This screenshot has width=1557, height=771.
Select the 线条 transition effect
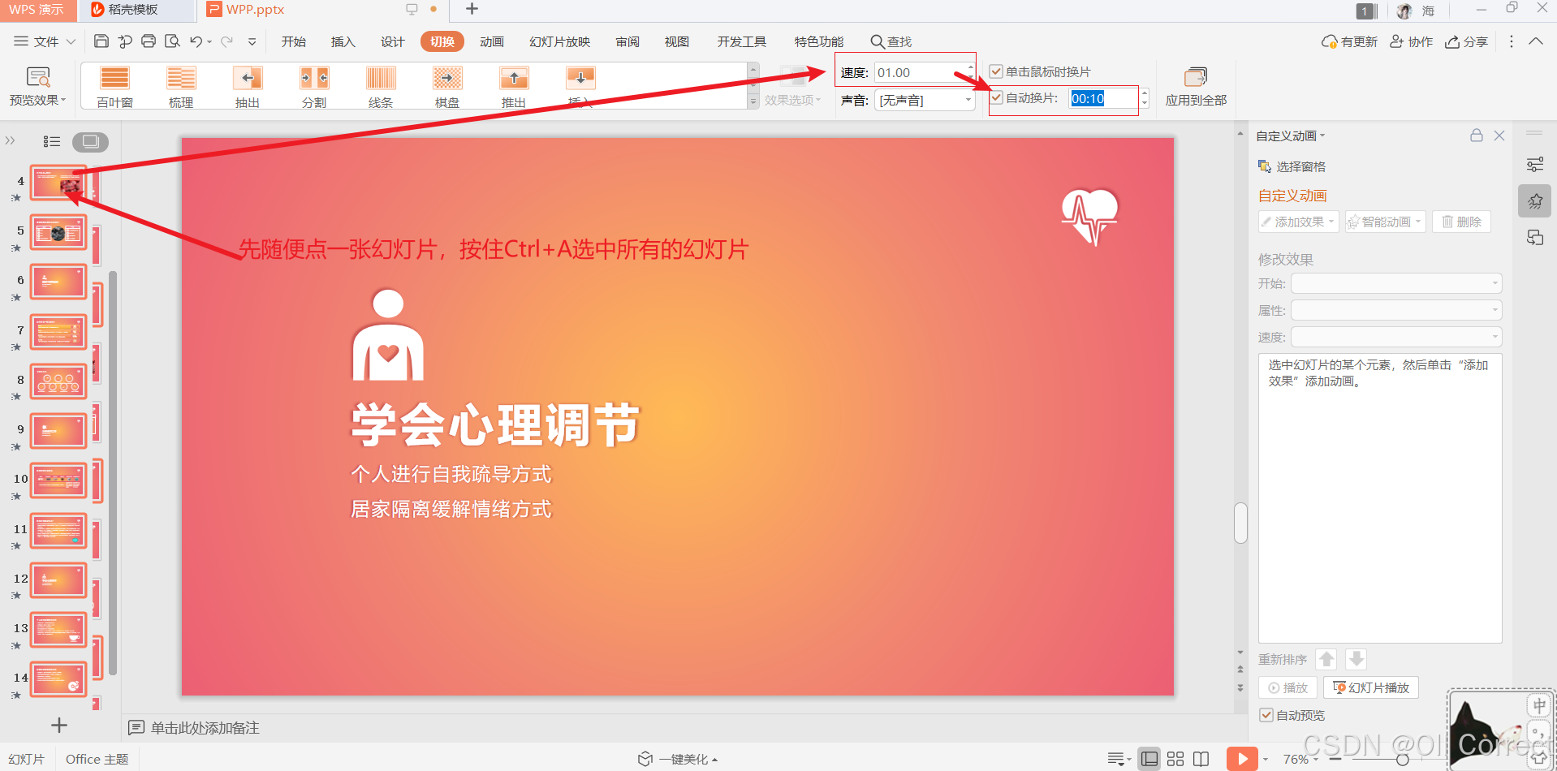coord(381,87)
